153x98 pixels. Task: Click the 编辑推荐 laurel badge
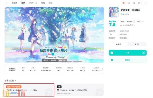click(12, 69)
